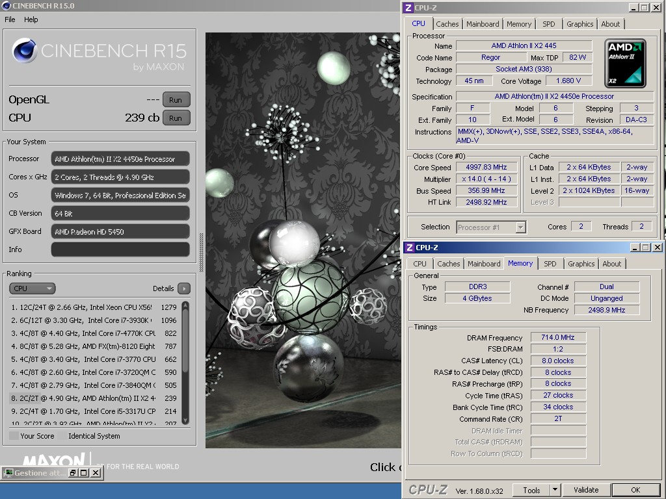Minimize the top CPU-Z window
666x499 pixels.
pos(634,8)
